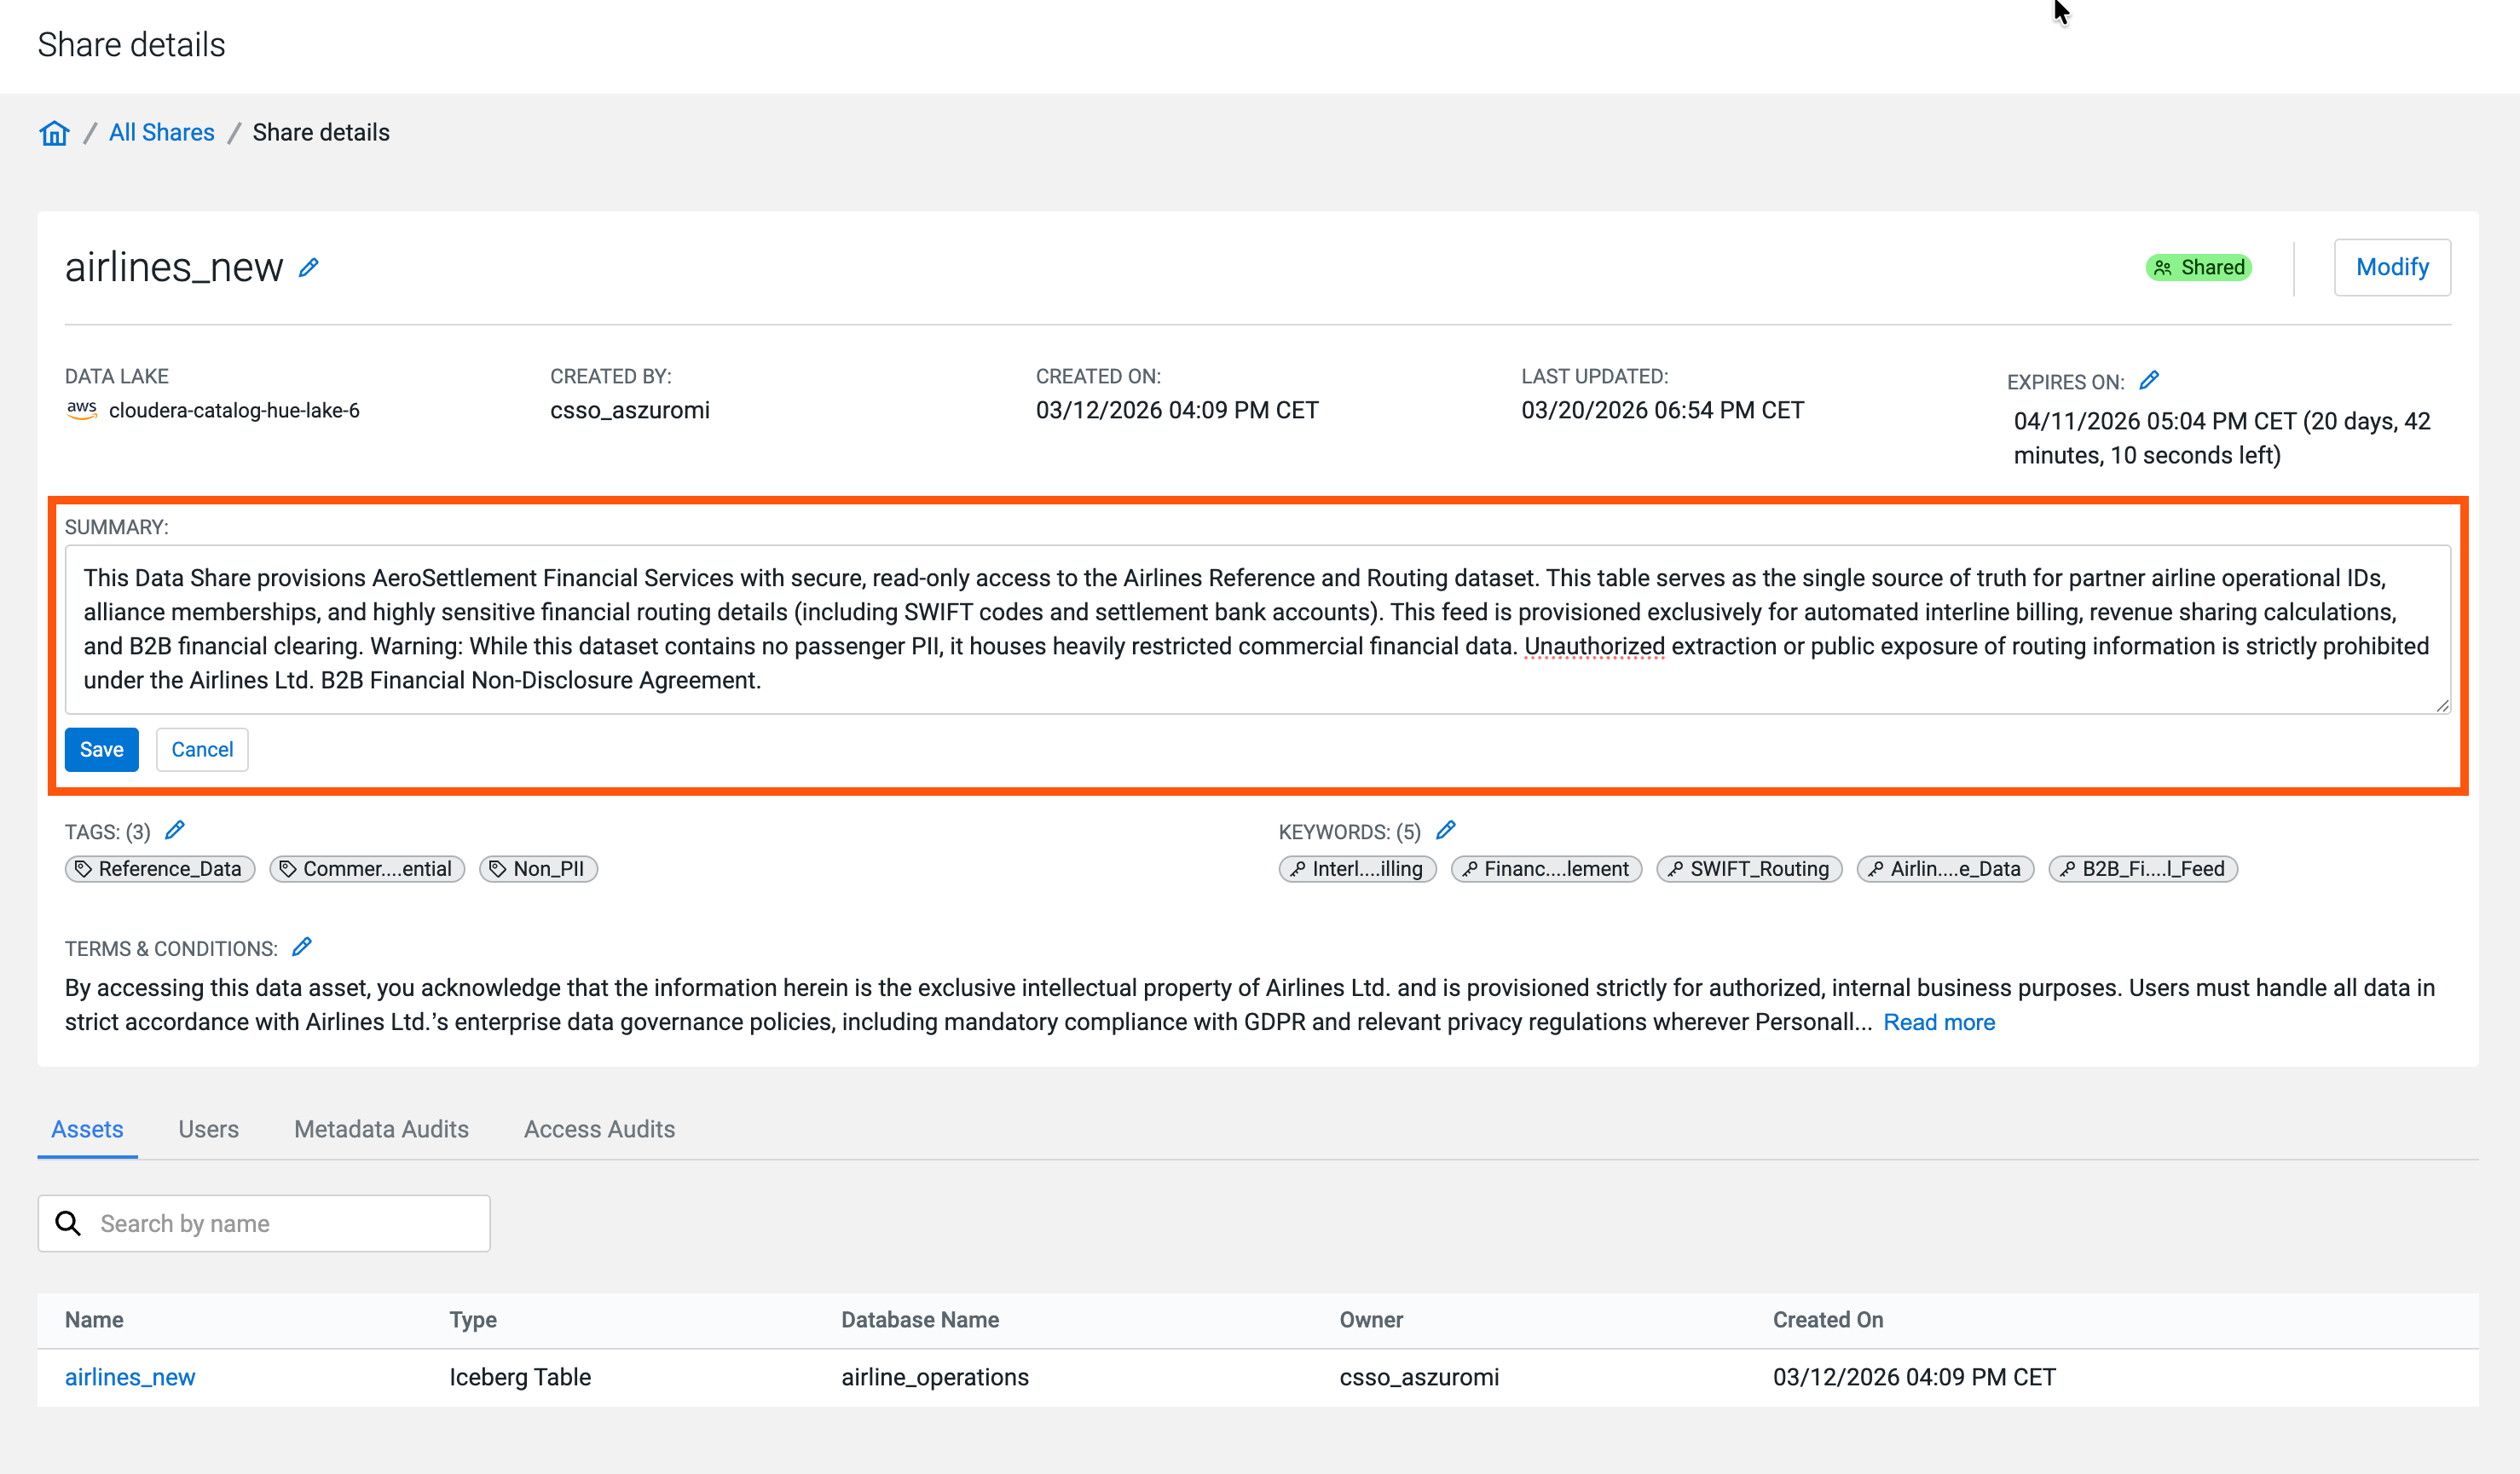This screenshot has height=1474, width=2520.
Task: Click the SWIFT_Routing keyword chip
Action: [1749, 868]
